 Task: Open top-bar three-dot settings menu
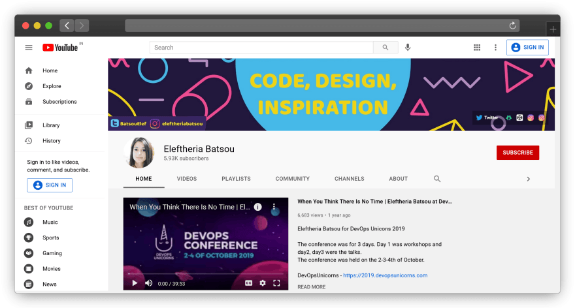(495, 48)
